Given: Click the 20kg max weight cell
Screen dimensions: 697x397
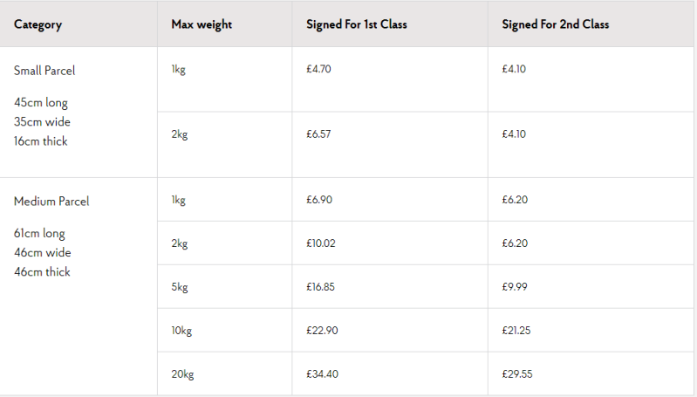Looking at the screenshot, I should 182,373.
